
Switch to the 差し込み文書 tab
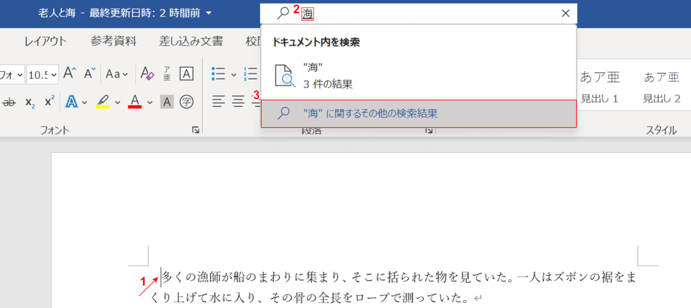(x=191, y=41)
